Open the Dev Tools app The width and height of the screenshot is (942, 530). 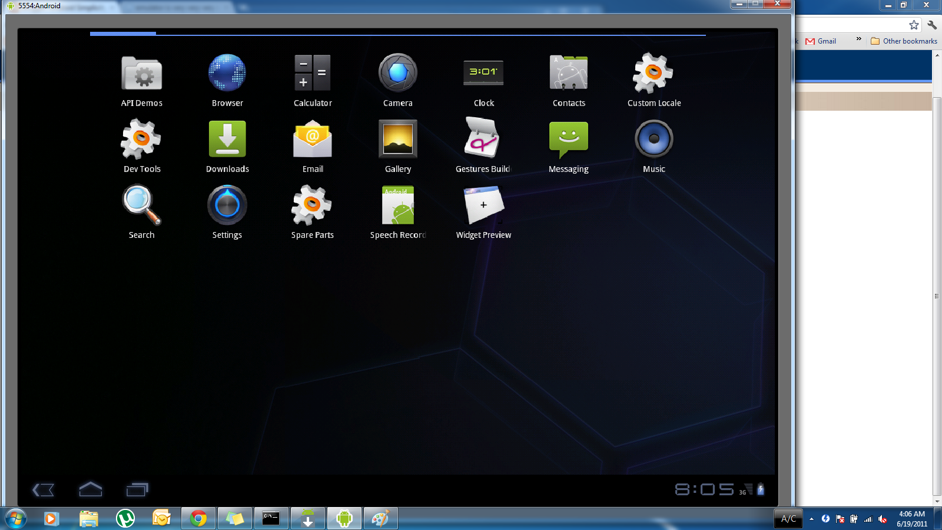[141, 138]
